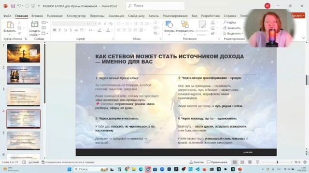The width and height of the screenshot is (309, 173).
Task: Switch to the Слайд-шоу tab
Action: point(136,16)
